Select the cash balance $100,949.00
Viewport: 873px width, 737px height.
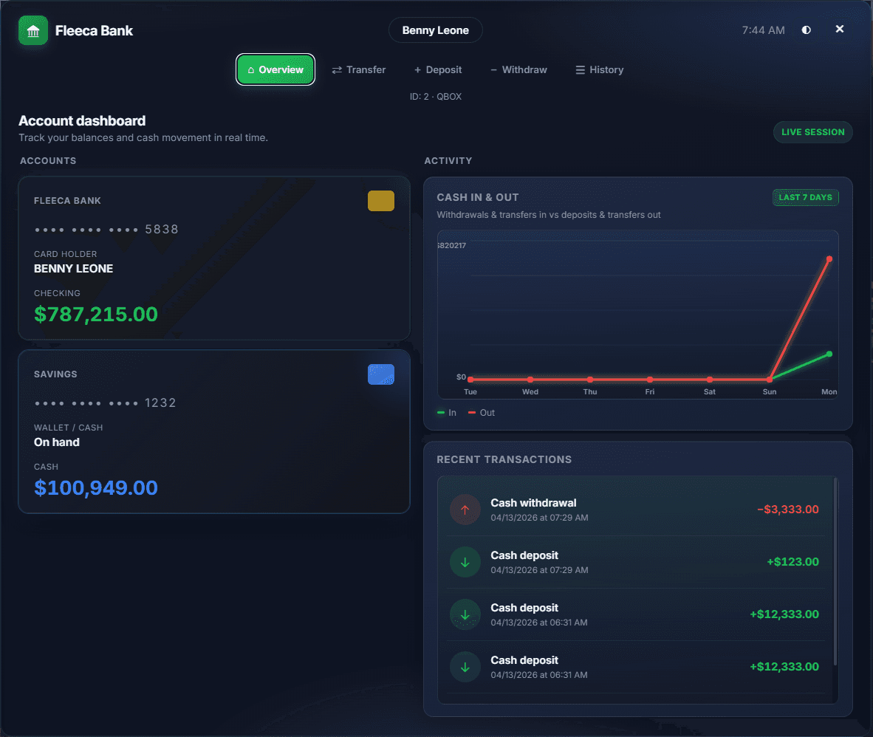96,488
